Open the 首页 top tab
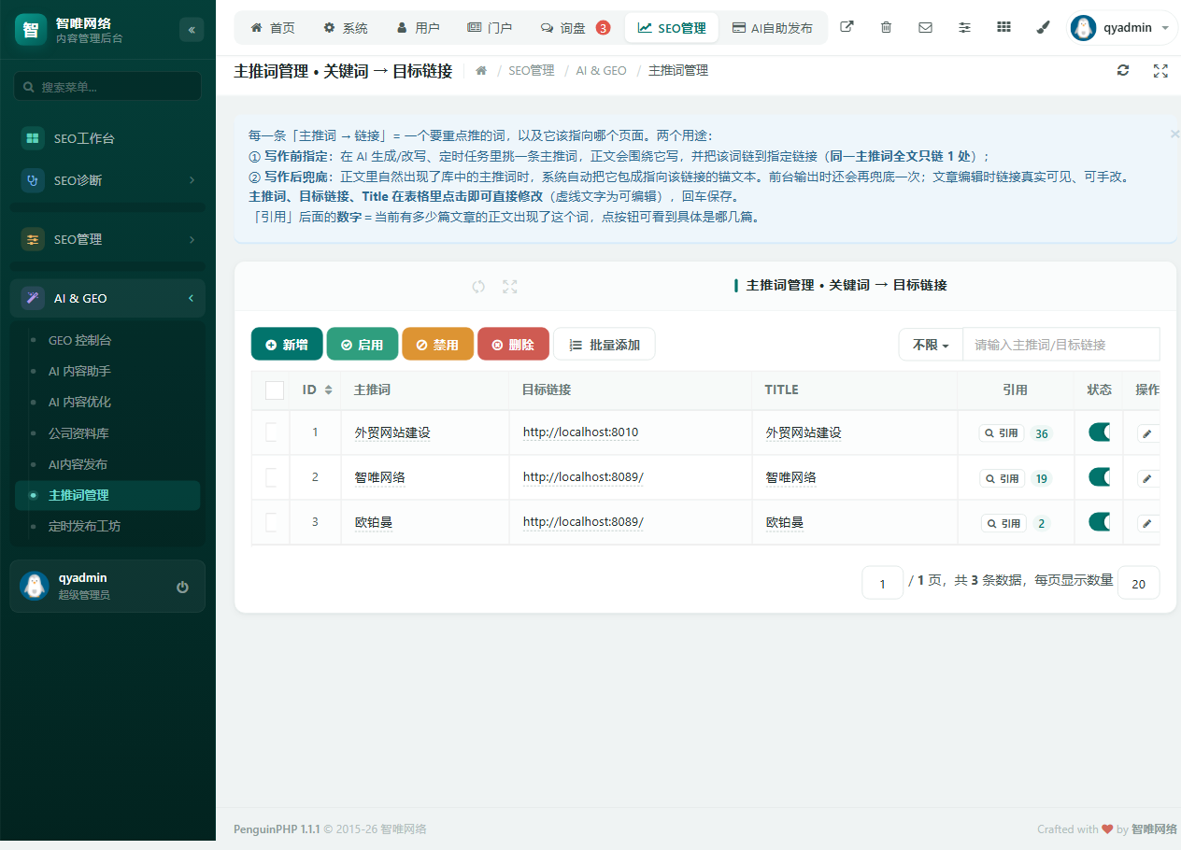The image size is (1181, 850). [273, 28]
